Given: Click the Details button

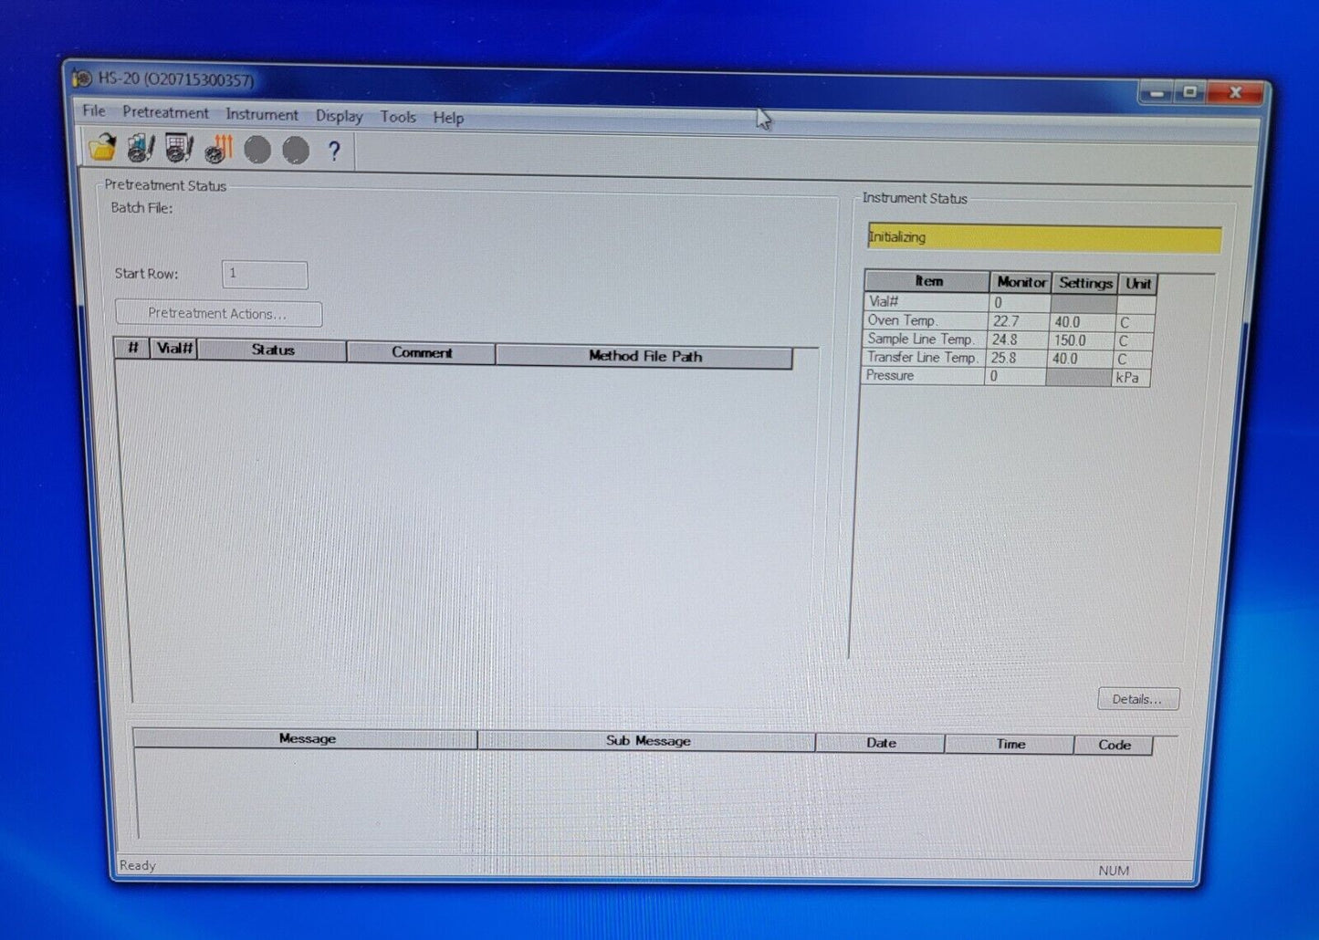Looking at the screenshot, I should (1137, 699).
